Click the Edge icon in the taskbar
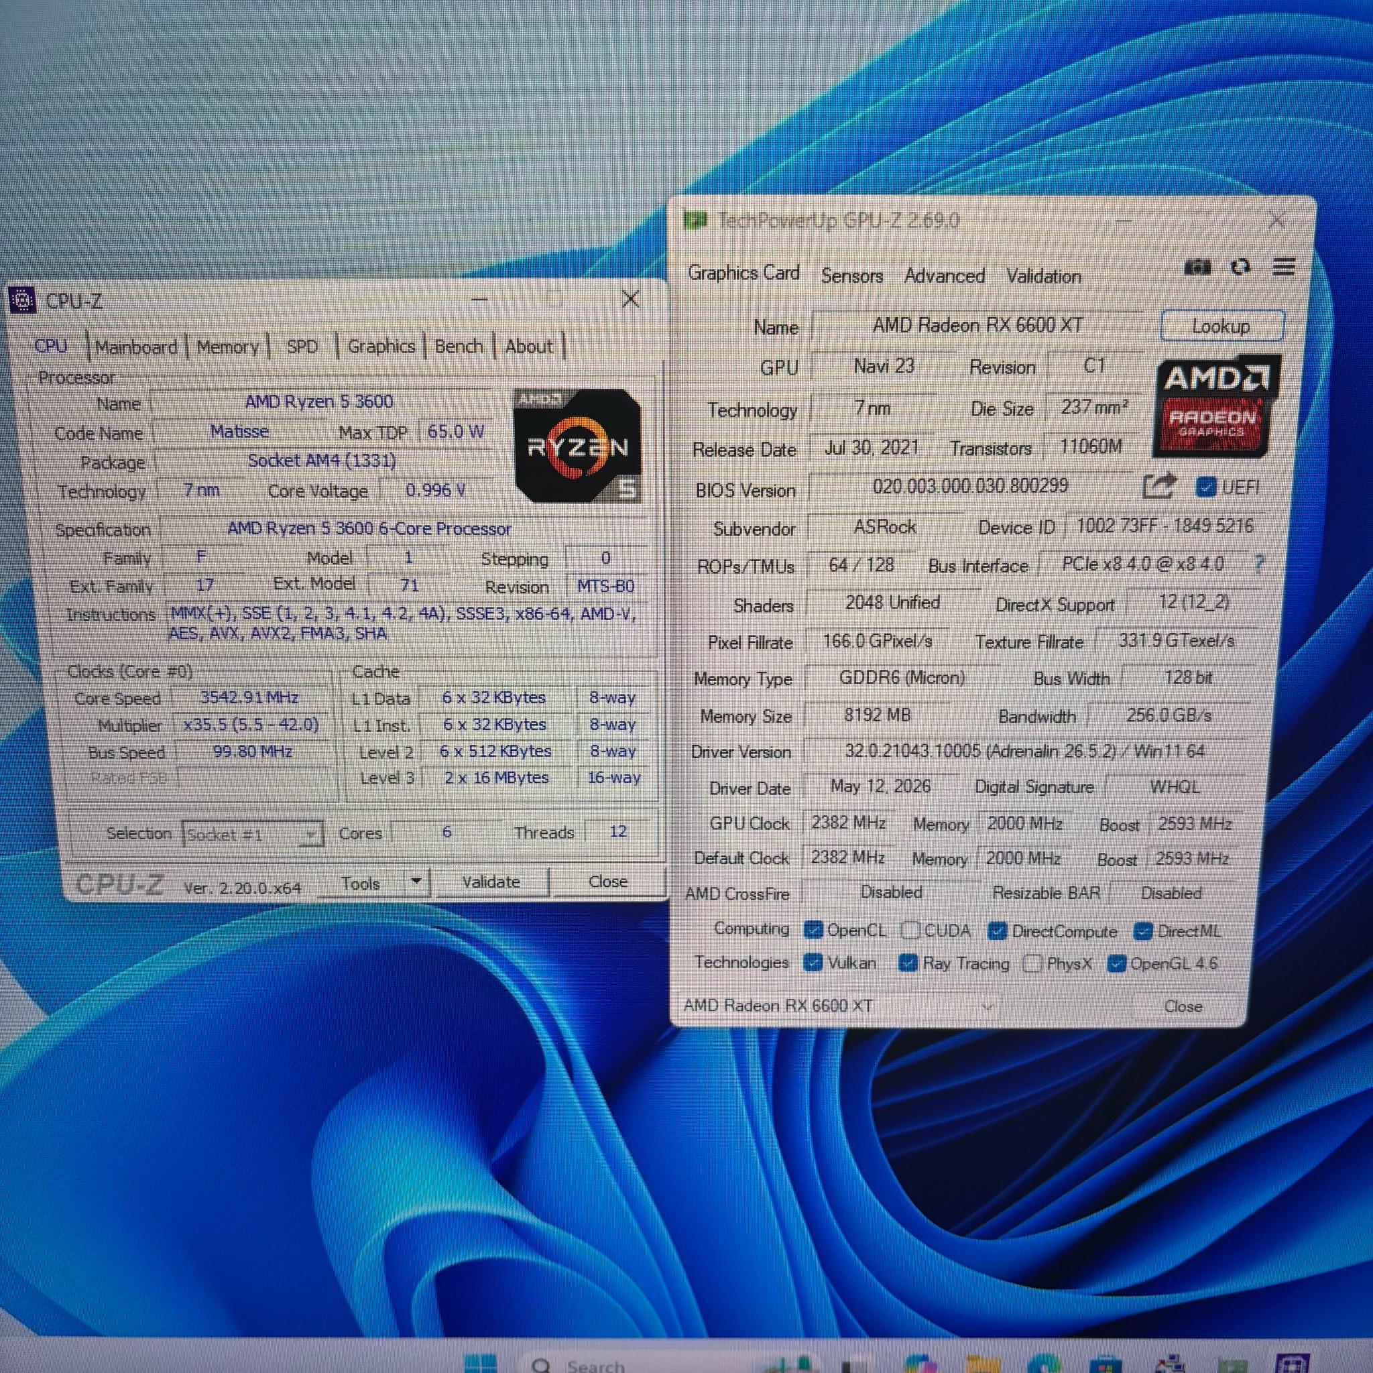Viewport: 1373px width, 1373px height. point(1044,1363)
